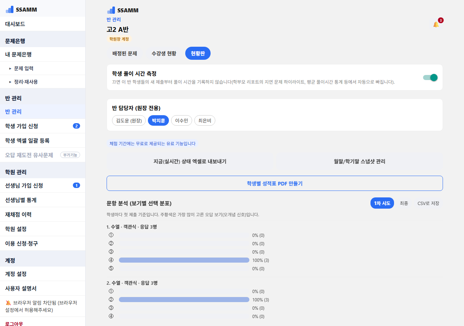Click the 반 관리 breadcrumb link above 고2 A반
The height and width of the screenshot is (326, 464).
pos(114,20)
